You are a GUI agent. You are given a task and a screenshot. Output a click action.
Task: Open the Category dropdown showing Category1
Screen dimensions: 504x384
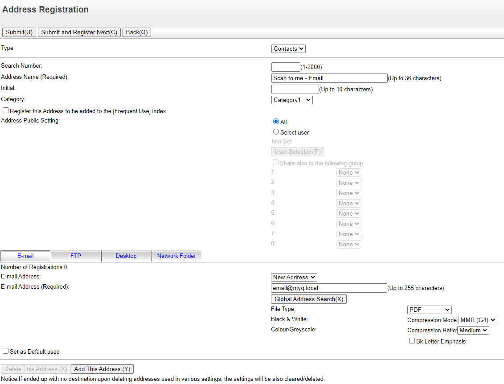291,100
